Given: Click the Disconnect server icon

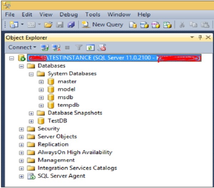Looking at the screenshot, I should coord(56,48).
